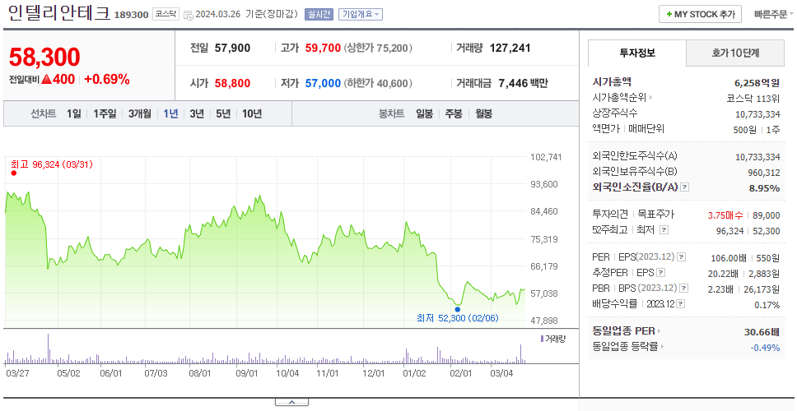This screenshot has width=797, height=411.
Task: Click the stock name 인텔리안테크
Action: (59, 13)
